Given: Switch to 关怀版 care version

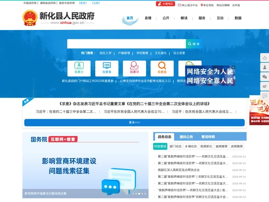Looking at the screenshot, I should click(236, 5).
